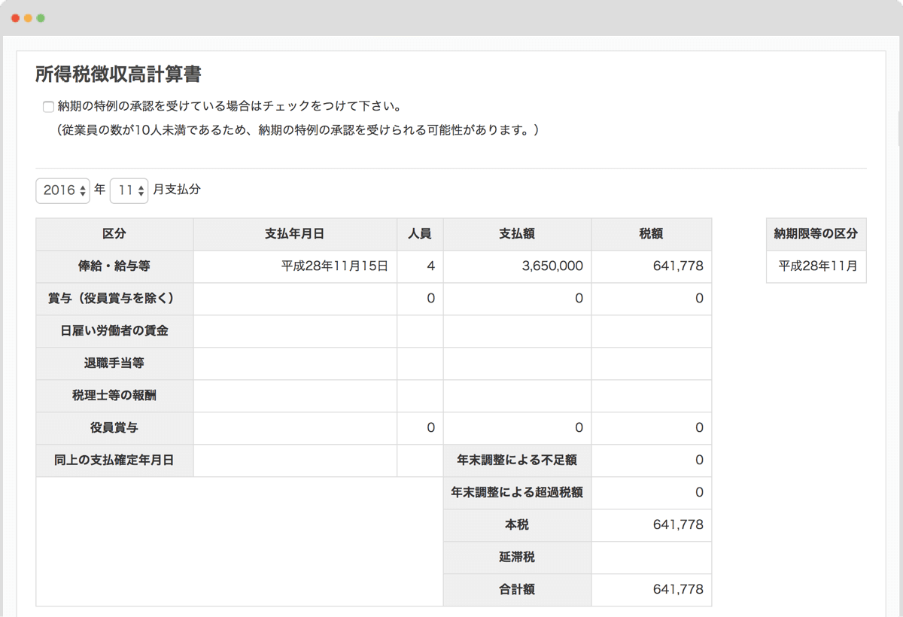The width and height of the screenshot is (903, 617).
Task: Click the 支払額 column header
Action: pos(517,234)
